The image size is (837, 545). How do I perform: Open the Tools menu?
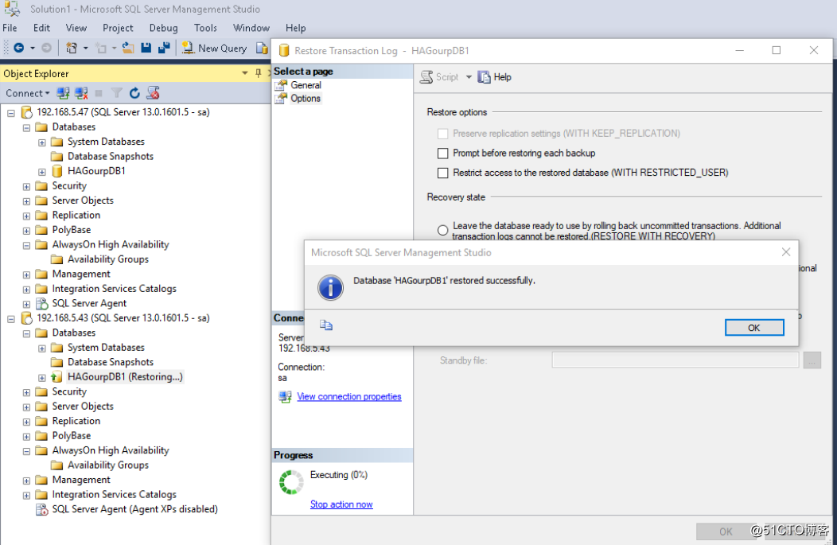[205, 28]
